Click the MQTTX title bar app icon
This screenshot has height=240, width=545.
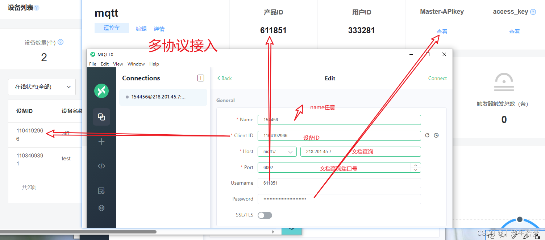pyautogui.click(x=92, y=54)
